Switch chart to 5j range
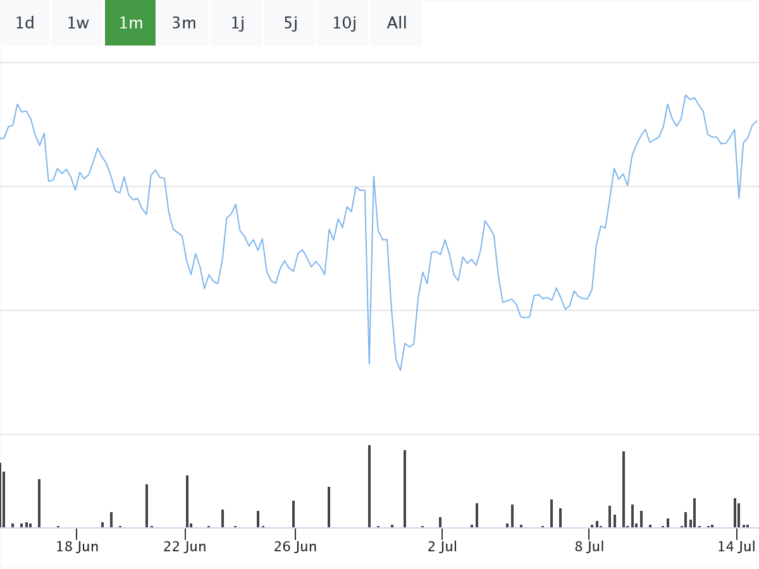Screen dimensions: 759x569 point(290,23)
